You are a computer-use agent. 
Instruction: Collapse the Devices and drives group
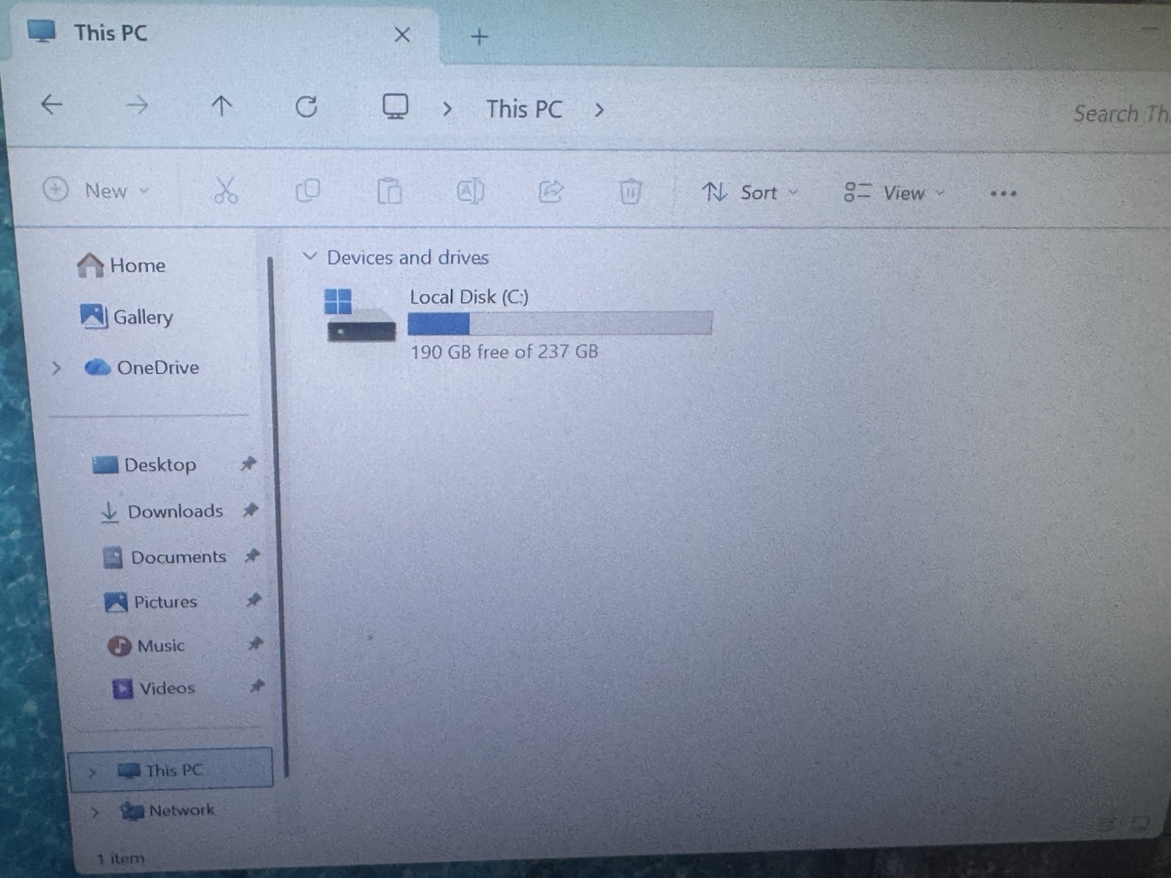click(x=310, y=256)
